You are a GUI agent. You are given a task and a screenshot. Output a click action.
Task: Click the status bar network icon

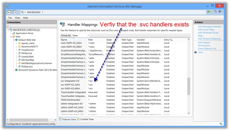coord(221,124)
